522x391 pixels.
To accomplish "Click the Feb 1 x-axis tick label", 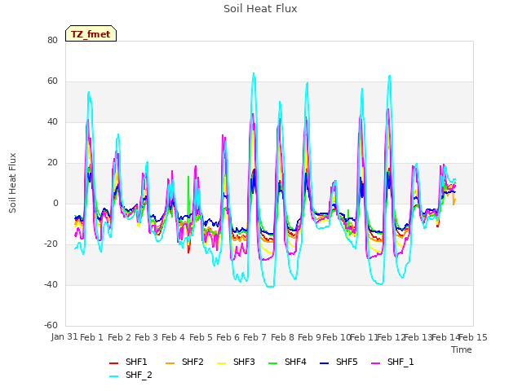I will click(91, 337).
